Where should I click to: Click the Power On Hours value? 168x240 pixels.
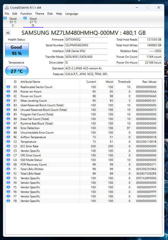(150, 62)
